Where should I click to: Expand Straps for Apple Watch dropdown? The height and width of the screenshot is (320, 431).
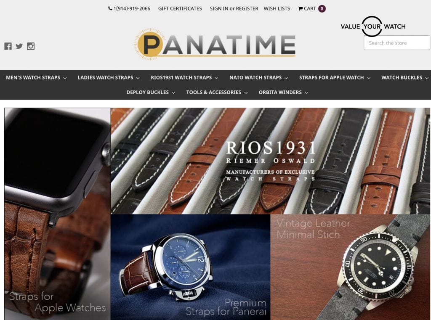coord(335,77)
